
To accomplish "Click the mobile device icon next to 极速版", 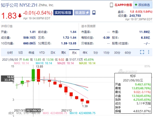I will (94, 13).
